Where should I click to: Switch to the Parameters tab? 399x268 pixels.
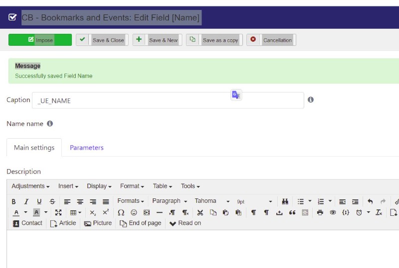(87, 148)
